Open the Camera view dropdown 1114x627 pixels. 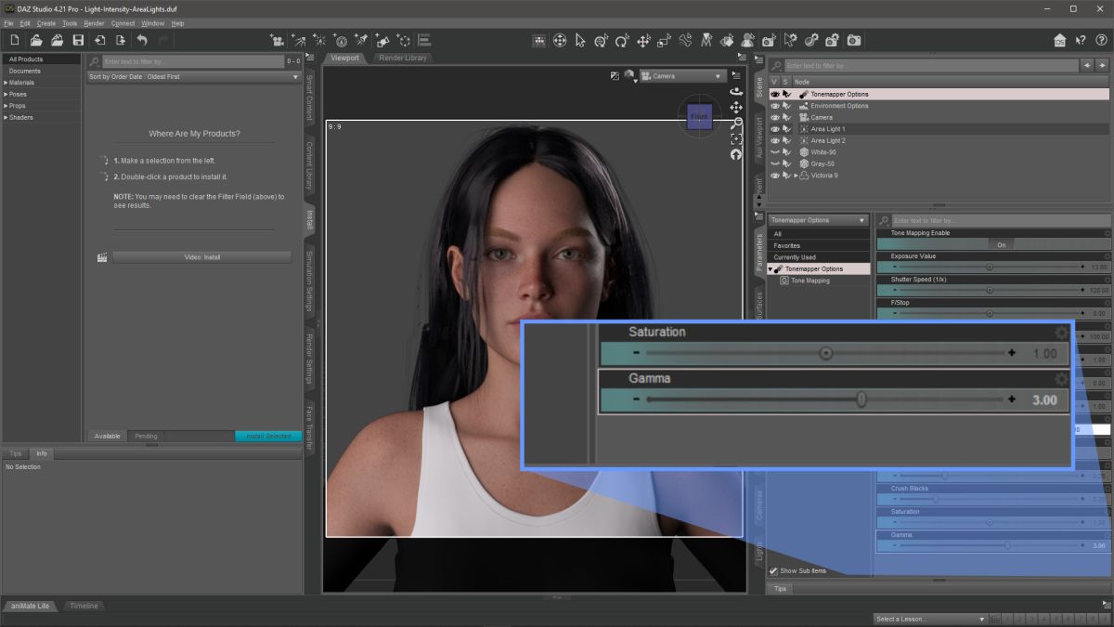[x=682, y=76]
